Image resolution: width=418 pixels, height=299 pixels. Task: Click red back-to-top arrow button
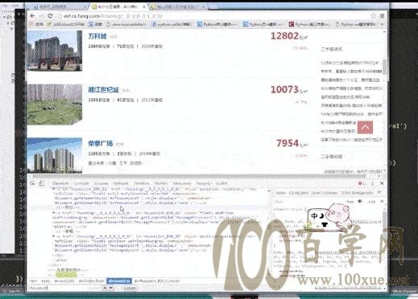[365, 127]
